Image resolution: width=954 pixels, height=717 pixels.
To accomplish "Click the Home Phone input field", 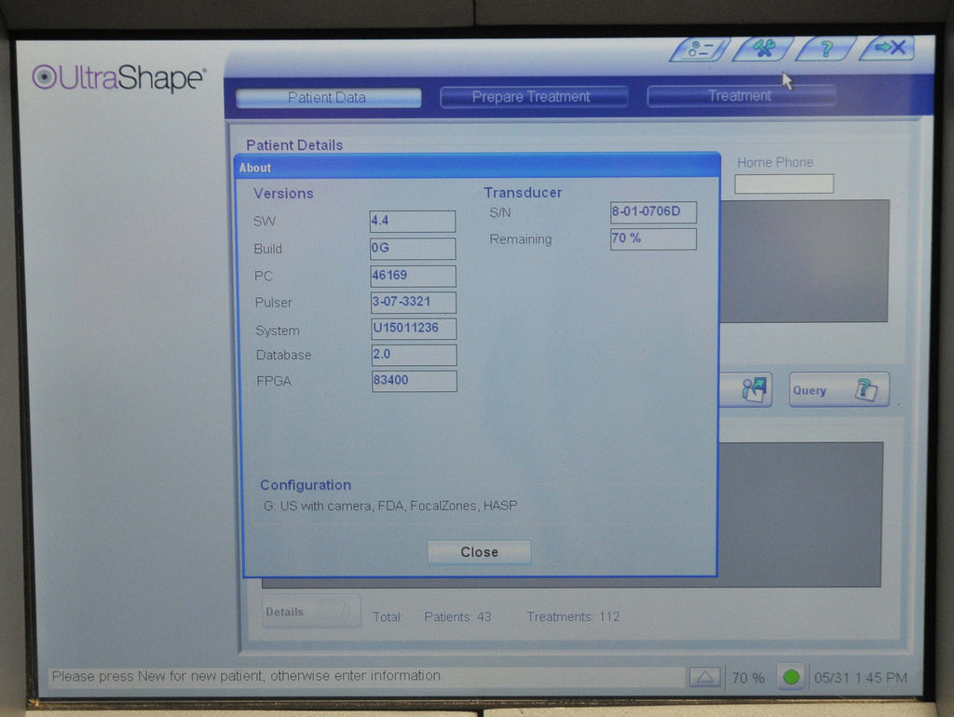I will tap(784, 183).
